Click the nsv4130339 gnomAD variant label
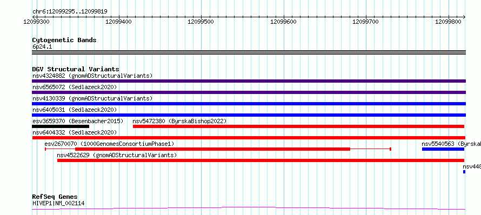Viewport: 481px width, 215px height. (x=92, y=98)
